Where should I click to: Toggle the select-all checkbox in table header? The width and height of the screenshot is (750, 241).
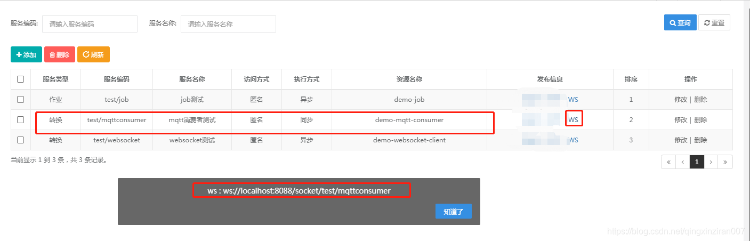(21, 79)
